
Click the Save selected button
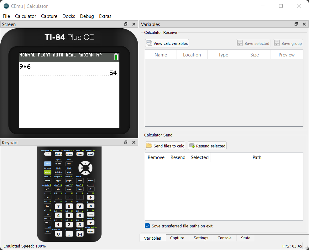coord(253,43)
